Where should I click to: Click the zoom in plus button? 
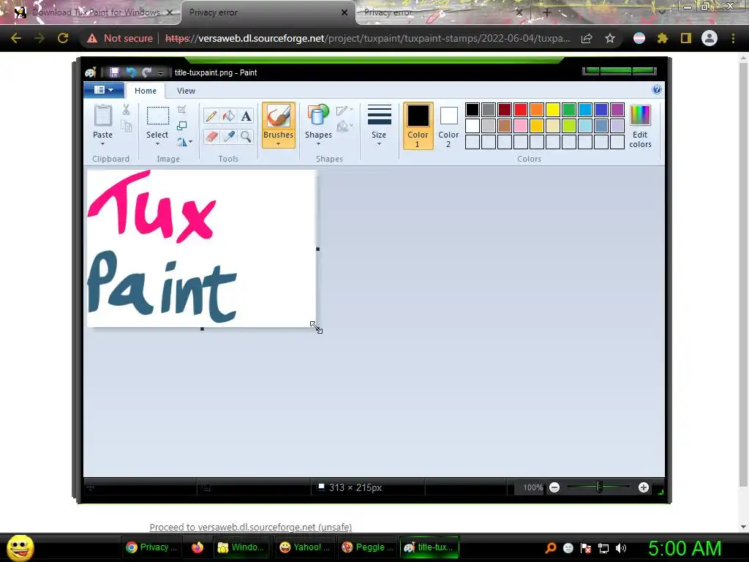coord(644,487)
